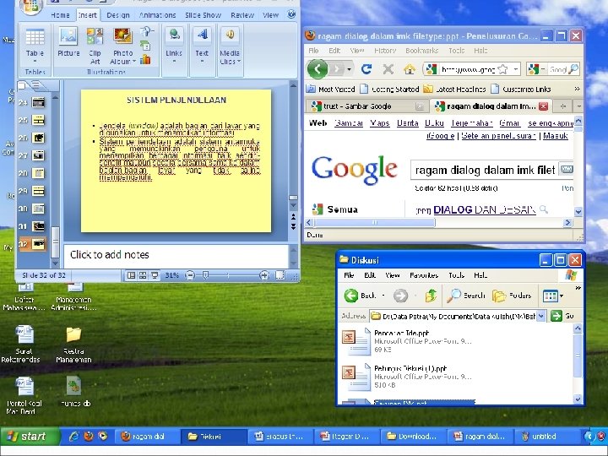Screen dimensions: 608x456
Task: Stop loading in Firefox
Action: 388,69
